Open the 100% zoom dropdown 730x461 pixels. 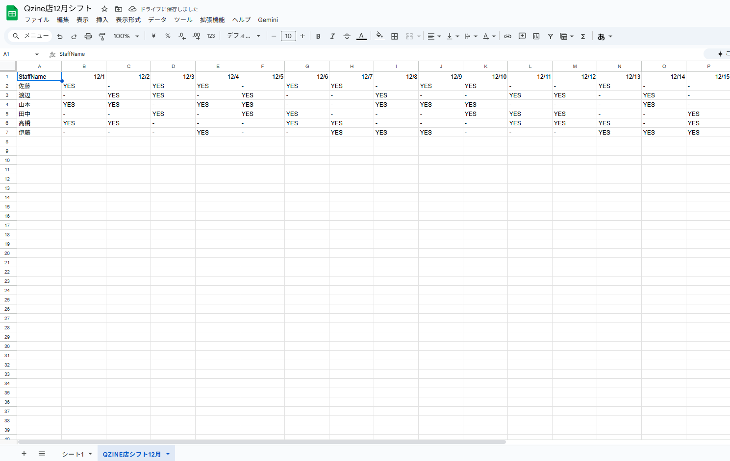point(126,36)
